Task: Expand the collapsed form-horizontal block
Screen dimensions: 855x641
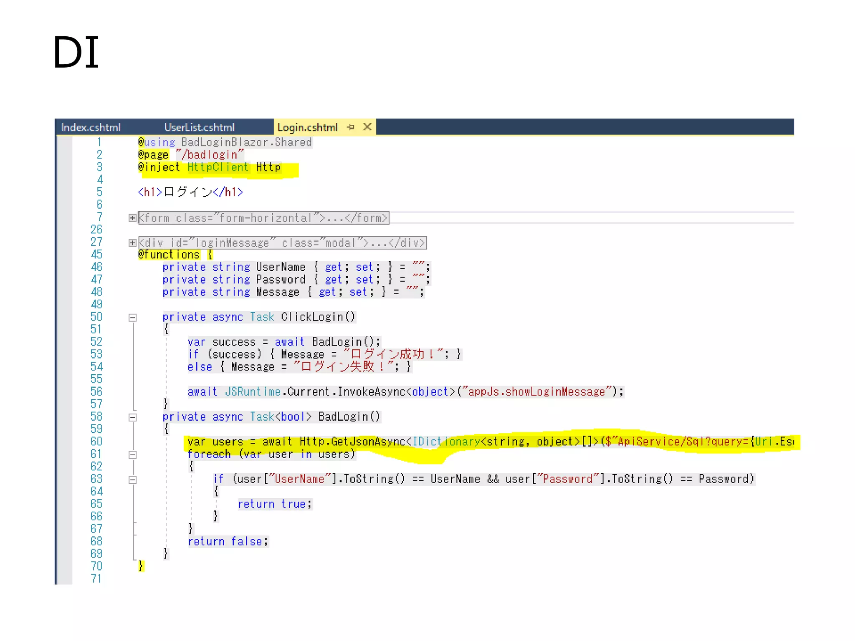Action: tap(132, 218)
